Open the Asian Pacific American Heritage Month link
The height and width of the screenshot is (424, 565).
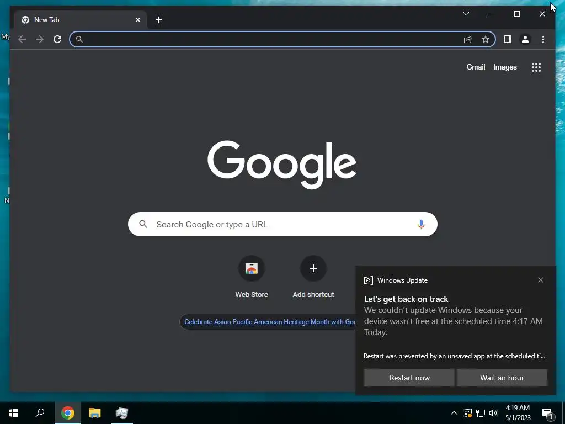(x=269, y=322)
